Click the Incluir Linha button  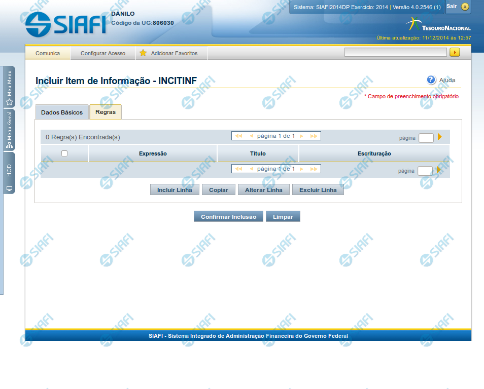pyautogui.click(x=175, y=190)
